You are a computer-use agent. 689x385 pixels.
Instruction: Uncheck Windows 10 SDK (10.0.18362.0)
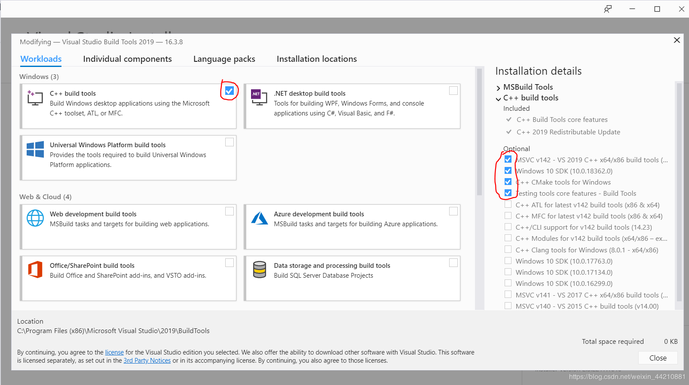508,170
